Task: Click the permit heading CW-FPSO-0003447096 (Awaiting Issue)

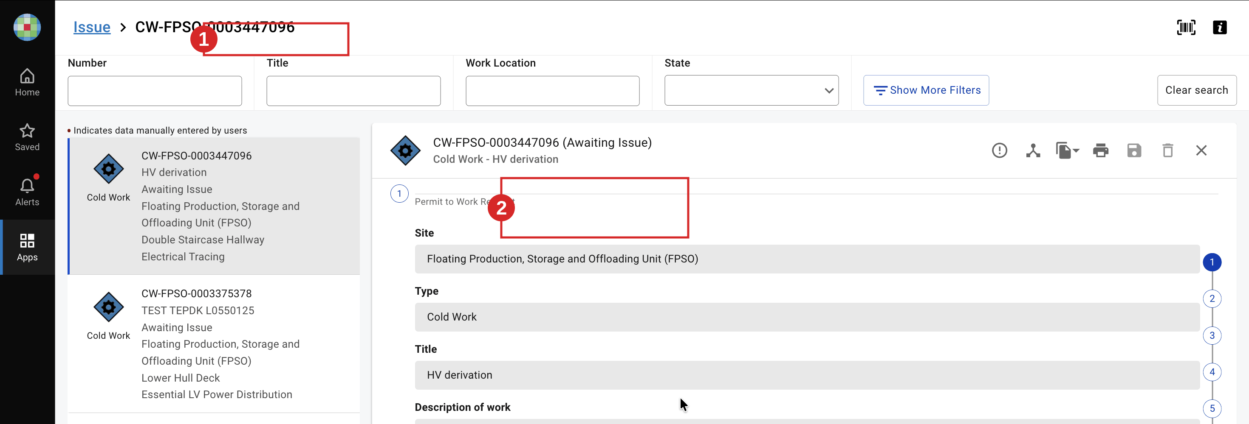Action: (542, 143)
